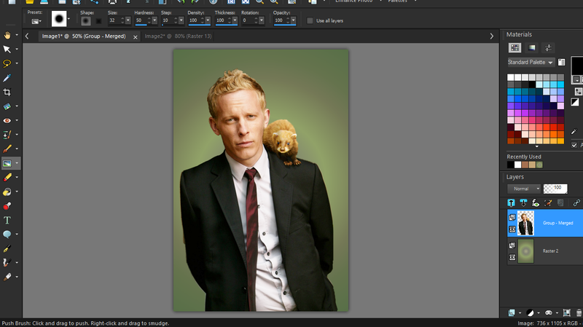Viewport: 583px width, 327px height.
Task: Click the palette add-swatch icon beside Standard Palette
Action: (x=561, y=62)
